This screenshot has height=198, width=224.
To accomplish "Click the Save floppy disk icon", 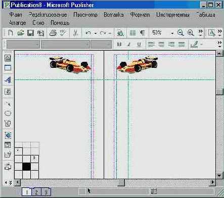I will click(30, 33).
